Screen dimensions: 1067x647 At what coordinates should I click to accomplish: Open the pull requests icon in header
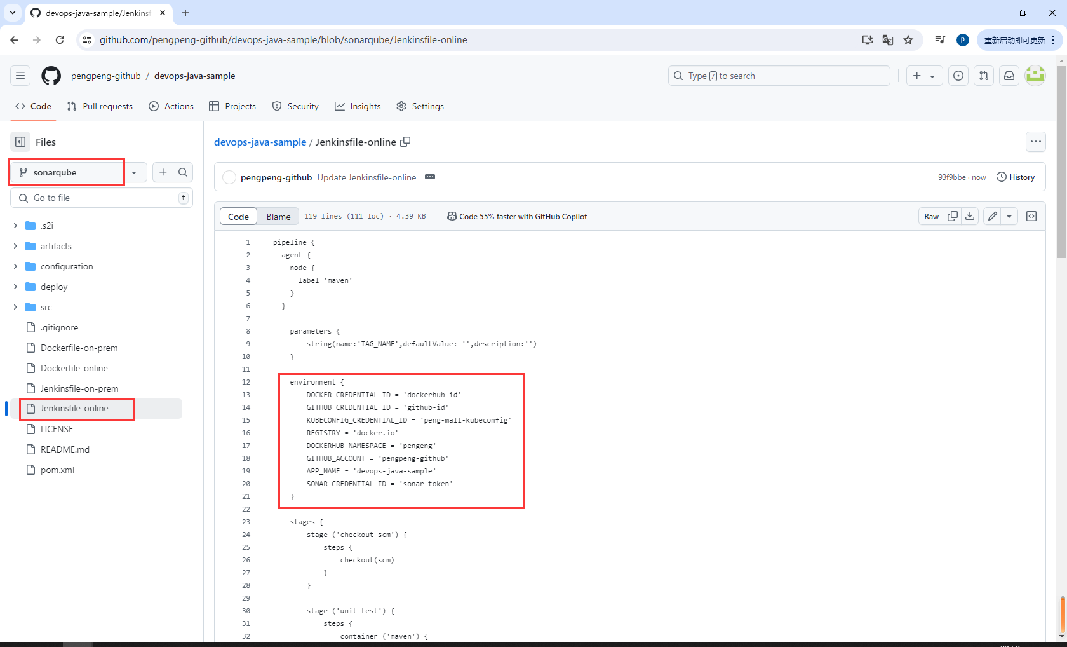(x=984, y=76)
